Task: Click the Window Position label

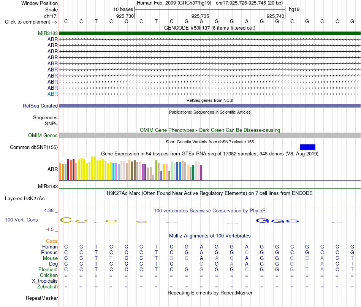Action: tap(40, 3)
